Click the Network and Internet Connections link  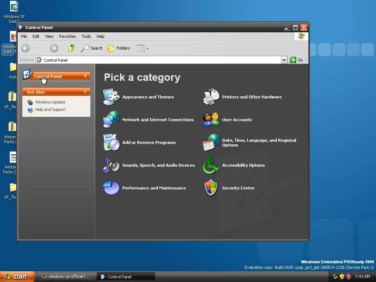pyautogui.click(x=158, y=120)
